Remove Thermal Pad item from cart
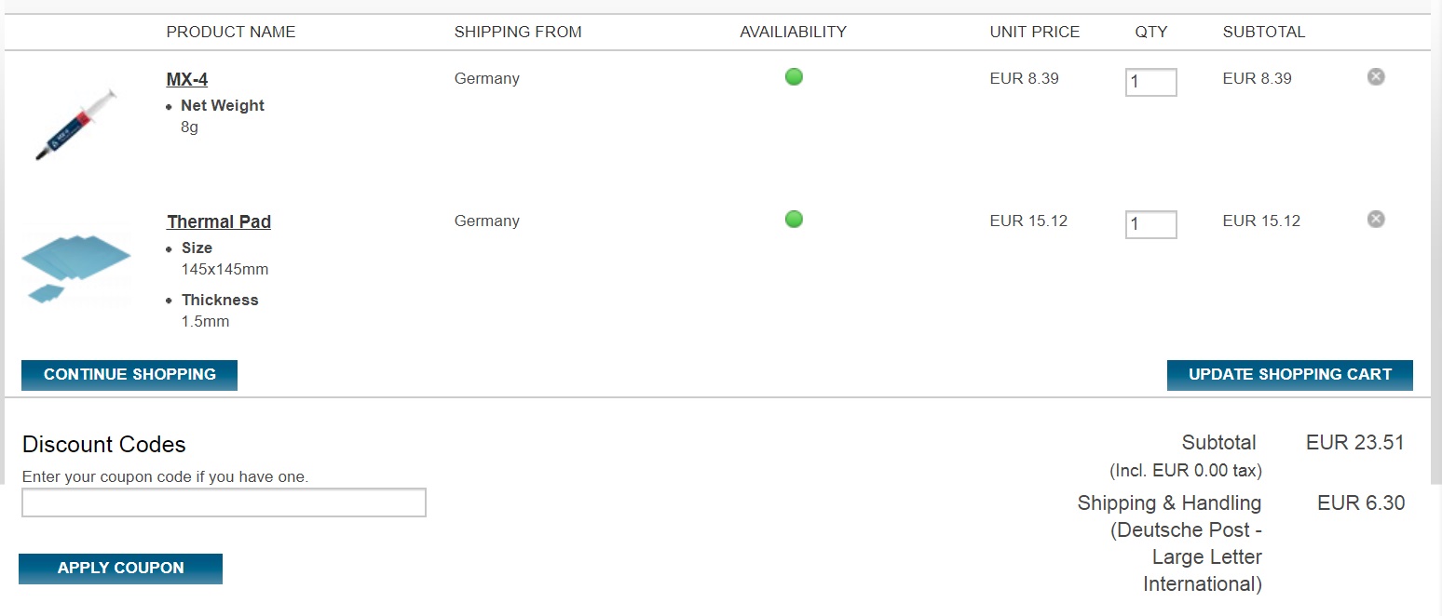 (x=1376, y=220)
